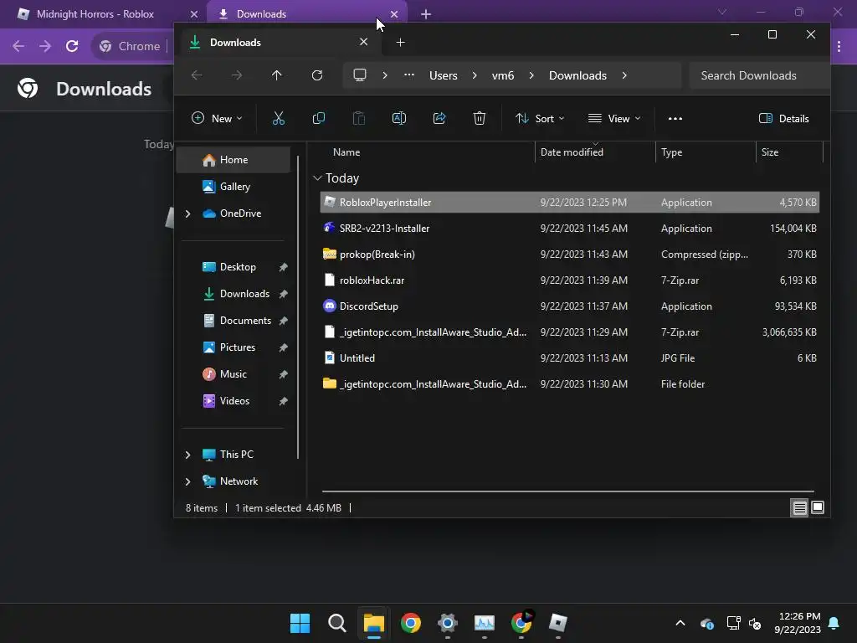Click the pin icon next to Music
This screenshot has width=857, height=643.
click(x=283, y=374)
